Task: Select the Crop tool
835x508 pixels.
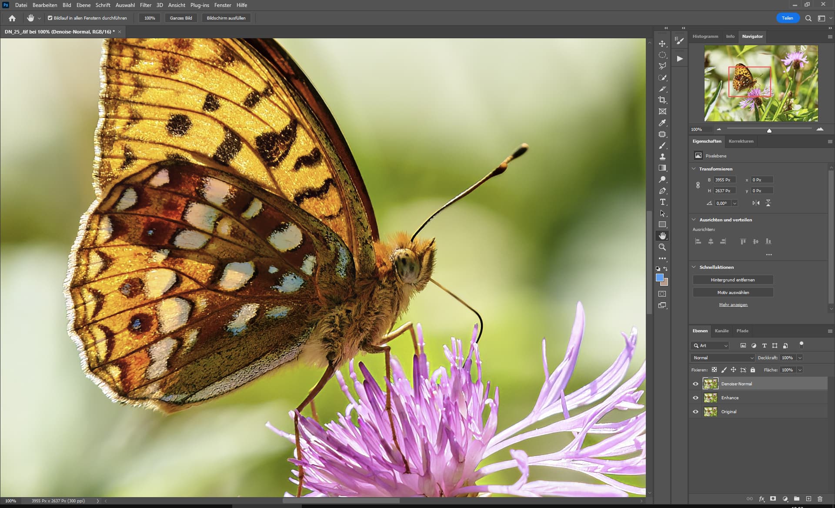Action: (662, 100)
